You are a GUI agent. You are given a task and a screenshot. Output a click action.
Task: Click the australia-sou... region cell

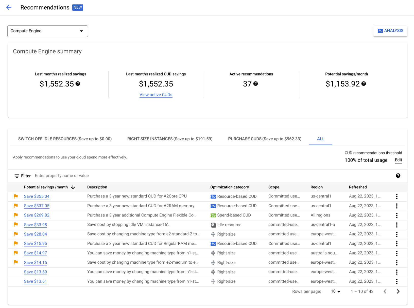324,253
